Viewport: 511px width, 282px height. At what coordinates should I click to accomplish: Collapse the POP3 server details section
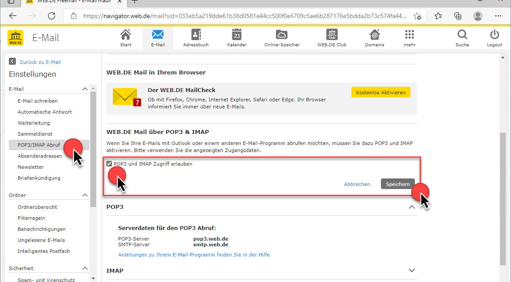[412, 207]
